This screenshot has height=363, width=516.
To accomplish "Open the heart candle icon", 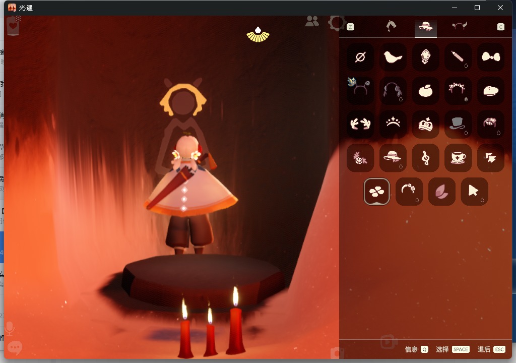I will click(13, 26).
